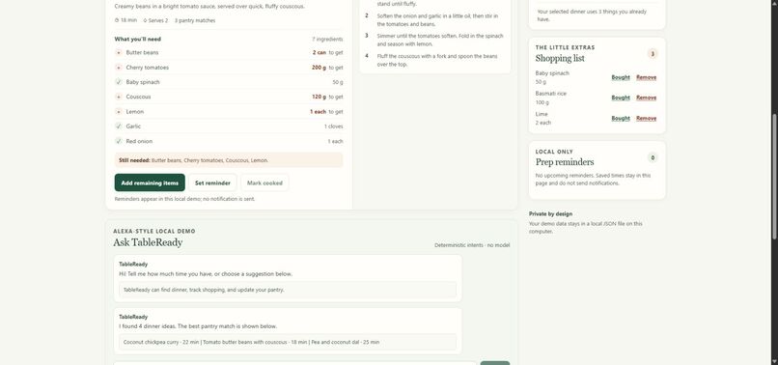Click the '200 g' amount for Cherry tomatoes
This screenshot has width=778, height=365.
[319, 67]
